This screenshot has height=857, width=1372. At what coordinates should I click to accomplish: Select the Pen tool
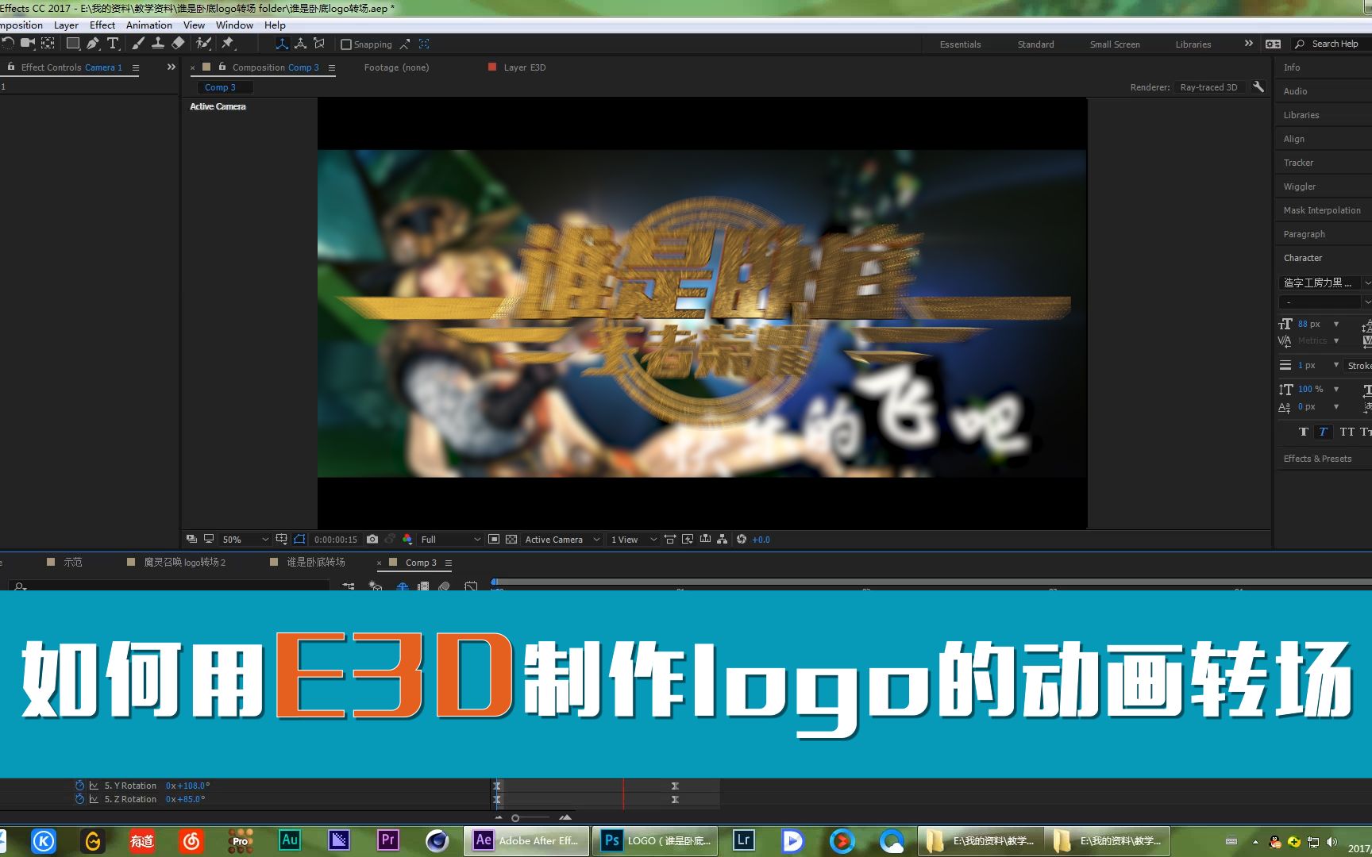(x=93, y=44)
